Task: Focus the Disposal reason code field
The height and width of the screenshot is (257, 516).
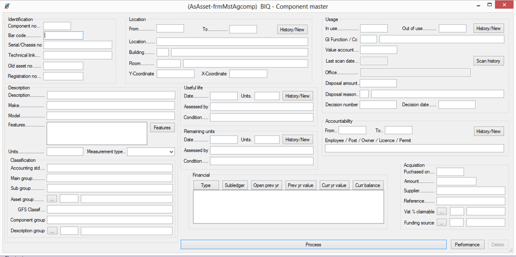Action: tap(364, 94)
